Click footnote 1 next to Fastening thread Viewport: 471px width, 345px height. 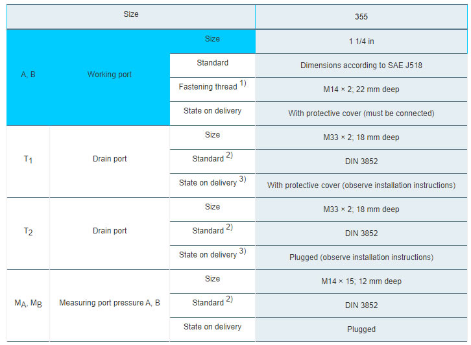[x=243, y=84]
